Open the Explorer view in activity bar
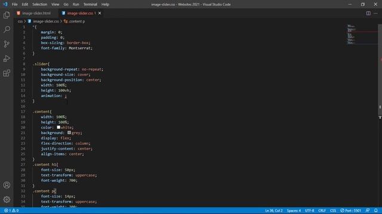382x214 pixels. [7, 15]
